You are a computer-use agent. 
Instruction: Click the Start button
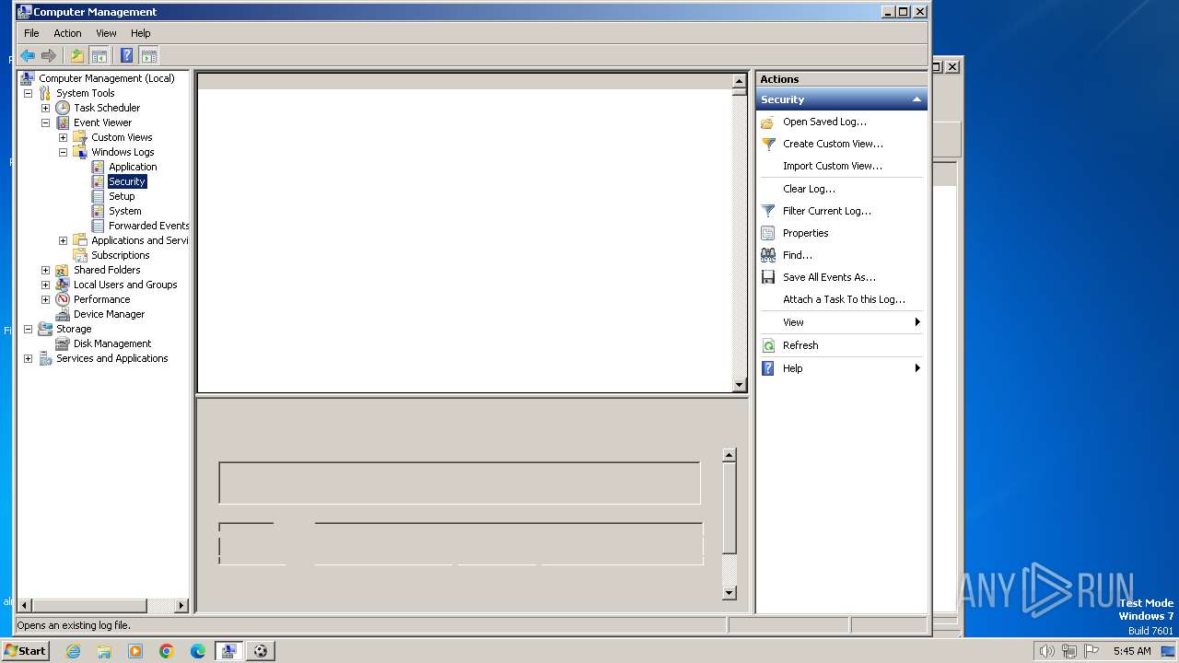(26, 650)
